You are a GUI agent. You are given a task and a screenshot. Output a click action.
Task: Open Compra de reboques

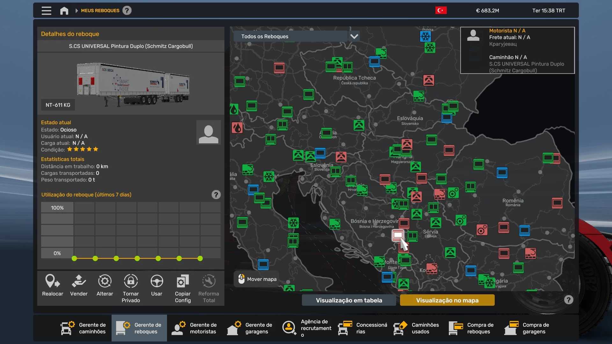coord(472,328)
